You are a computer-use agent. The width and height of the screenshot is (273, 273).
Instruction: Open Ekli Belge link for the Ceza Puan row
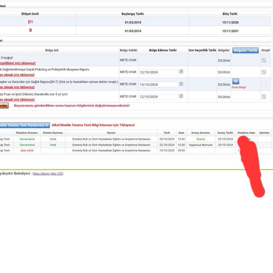tap(224, 97)
